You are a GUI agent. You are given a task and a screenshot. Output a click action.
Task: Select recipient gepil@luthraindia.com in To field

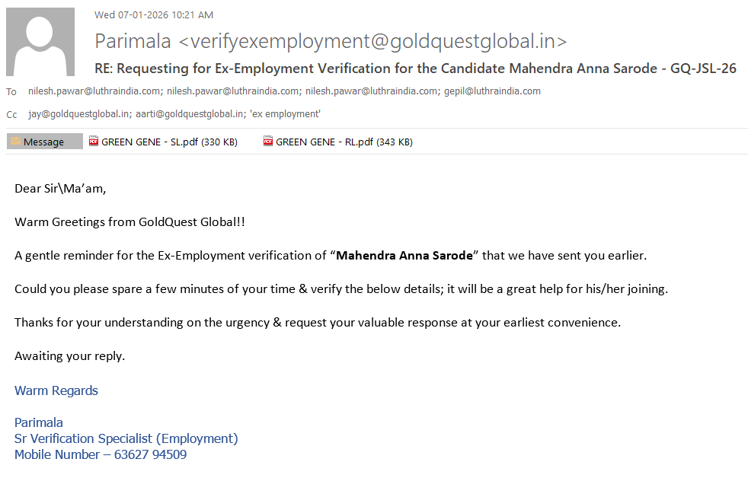[x=492, y=91]
